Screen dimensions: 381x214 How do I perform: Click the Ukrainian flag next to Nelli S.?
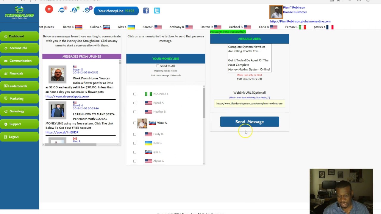coord(148,143)
